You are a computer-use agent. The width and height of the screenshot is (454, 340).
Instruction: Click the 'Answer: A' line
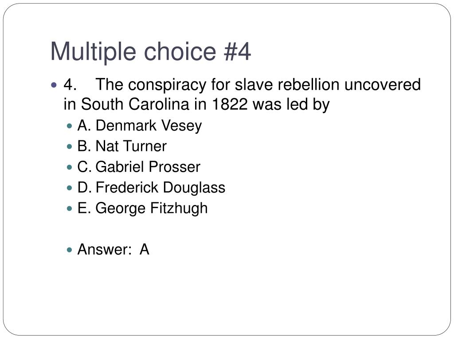coord(113,250)
